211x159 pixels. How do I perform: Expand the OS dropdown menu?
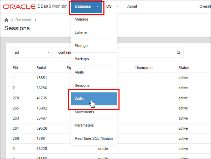tap(113, 6)
